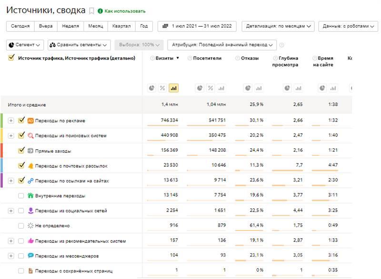Open the Атрибуция dropdown
Image resolution: width=381 pixels, height=279 pixels.
coord(222,45)
